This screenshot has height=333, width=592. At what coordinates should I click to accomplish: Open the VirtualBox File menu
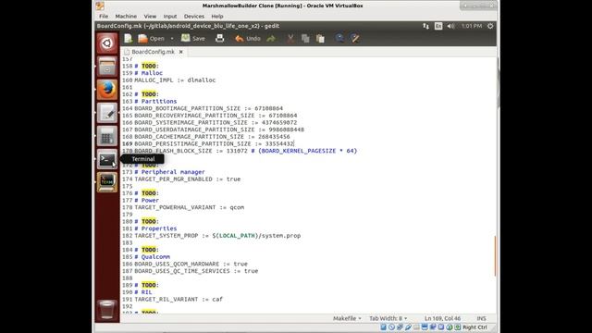pyautogui.click(x=104, y=17)
